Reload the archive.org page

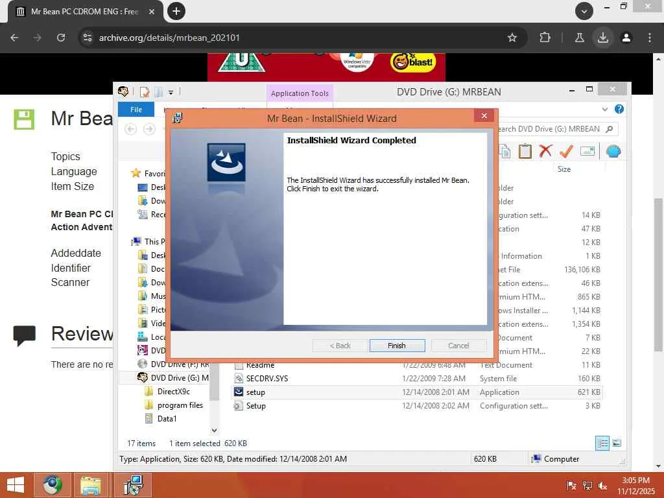click(x=61, y=38)
